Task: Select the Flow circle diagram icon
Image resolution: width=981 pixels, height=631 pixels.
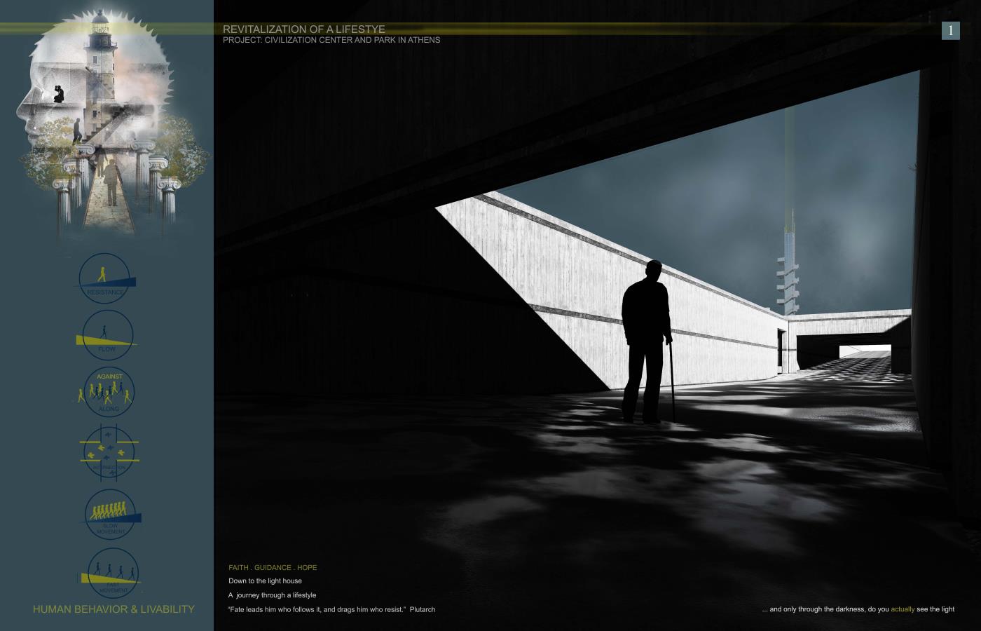Action: (107, 334)
